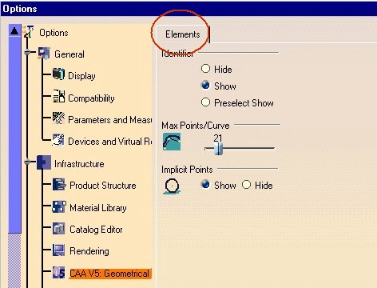Select Hide for Implicit Points
Image resolution: width=377 pixels, height=288 pixels.
point(246,185)
